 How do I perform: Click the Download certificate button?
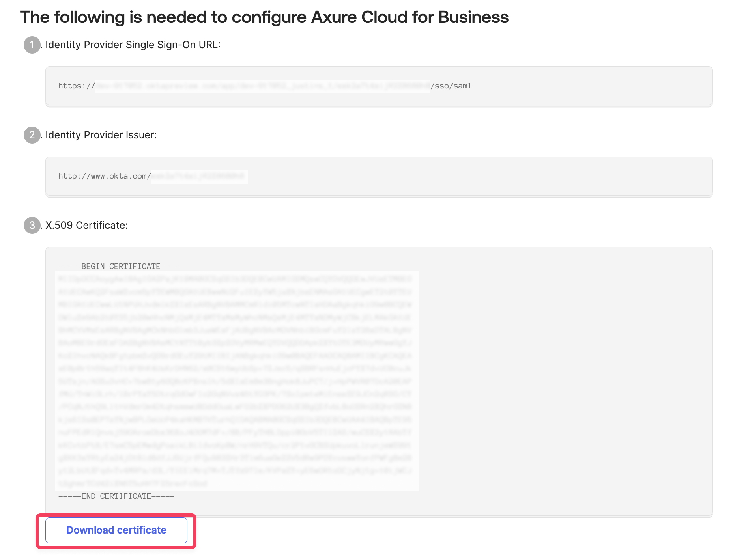tap(116, 530)
